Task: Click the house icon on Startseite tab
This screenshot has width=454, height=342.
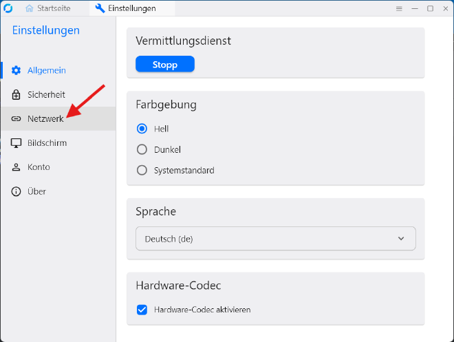Action: [x=30, y=8]
